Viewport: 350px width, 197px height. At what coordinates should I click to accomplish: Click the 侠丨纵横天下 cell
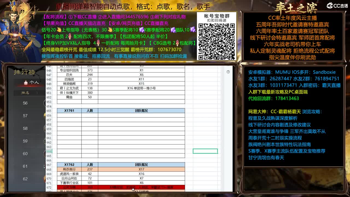click(x=69, y=93)
